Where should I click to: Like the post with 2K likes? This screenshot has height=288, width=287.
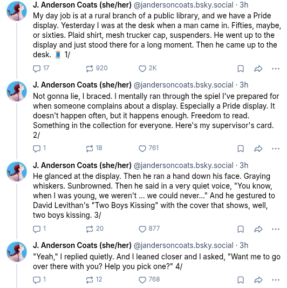(148, 68)
